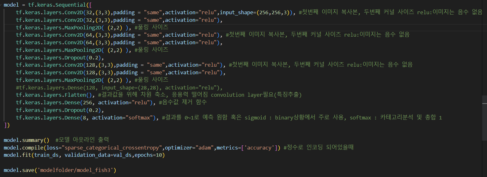Place cursor on Flatten() call
487x177 pixels.
click(79, 95)
